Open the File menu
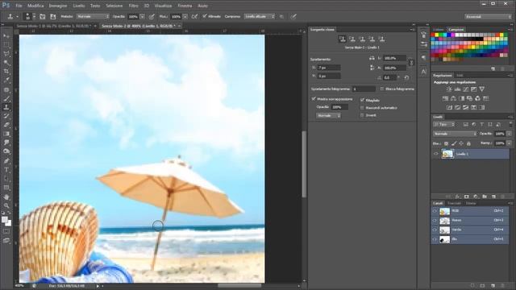Image resolution: width=516 pixels, height=290 pixels. (x=19, y=6)
